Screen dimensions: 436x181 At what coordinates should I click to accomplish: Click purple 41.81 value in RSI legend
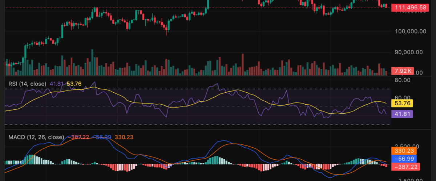(57, 84)
